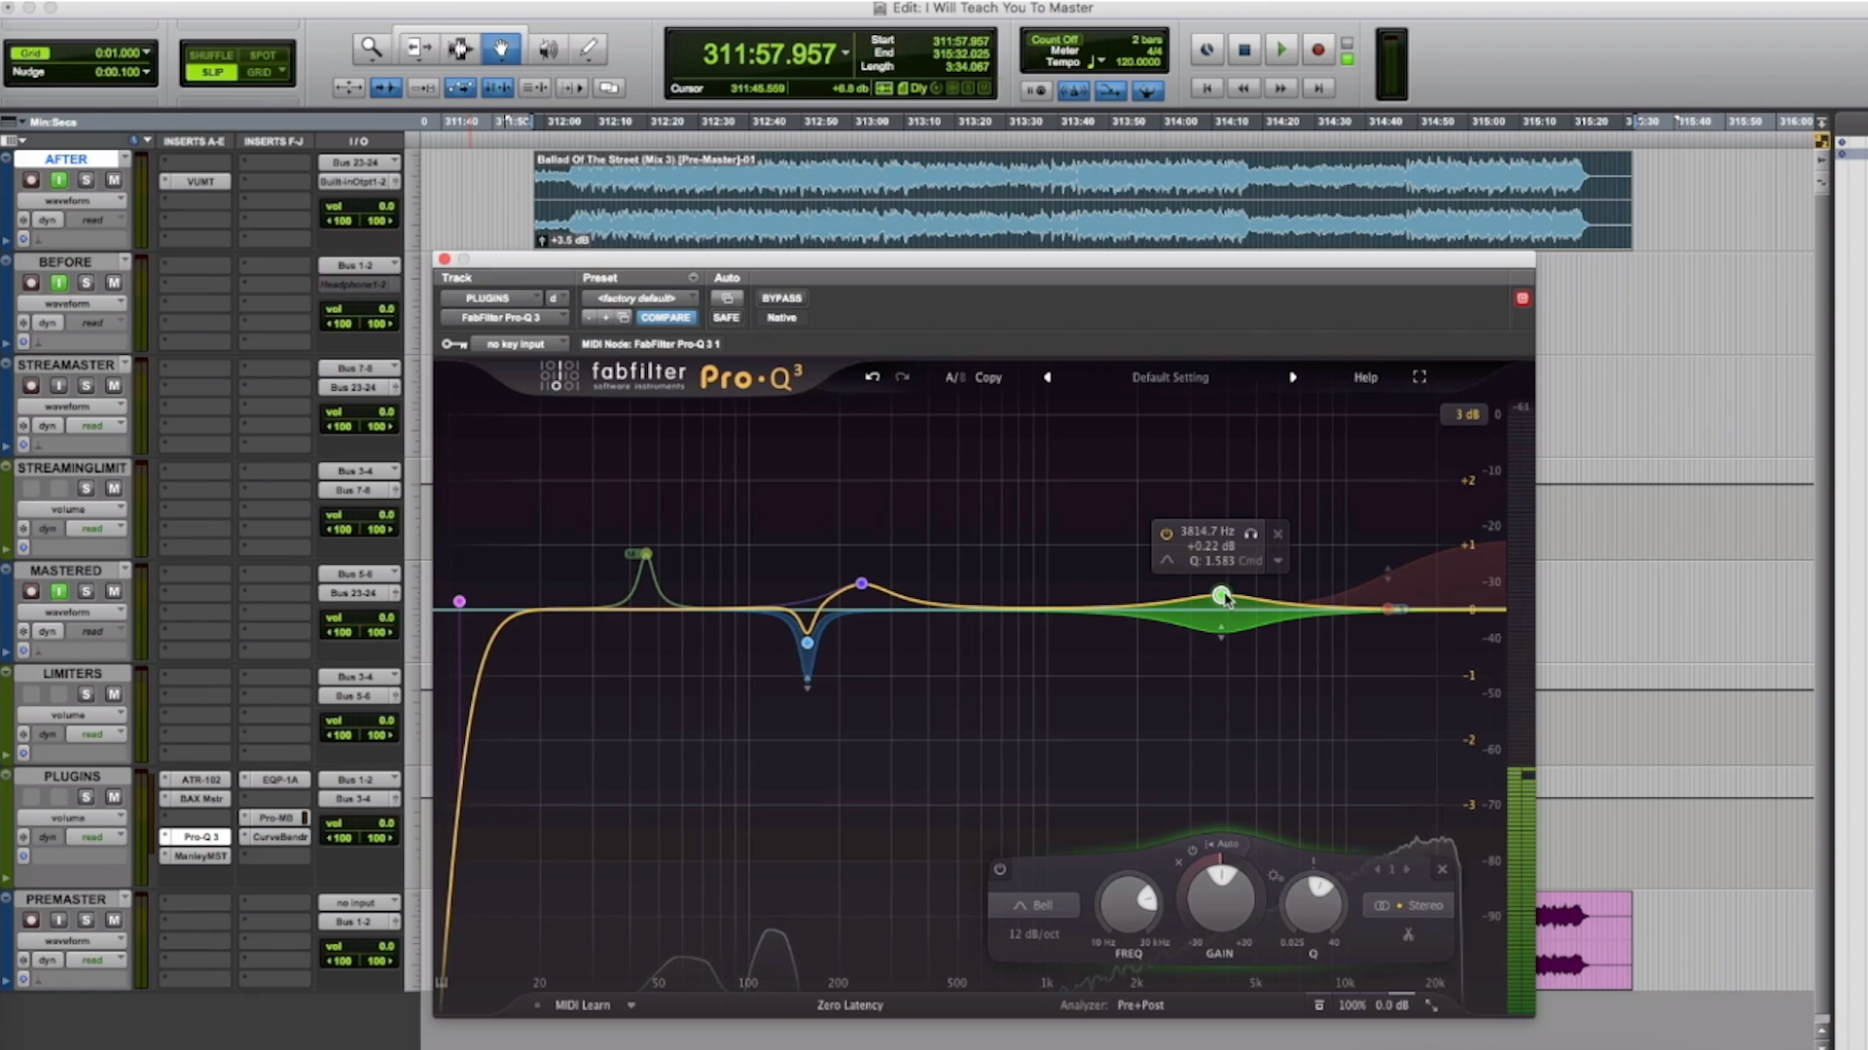
Task: Open the Bell filter shape dropdown
Action: tap(1033, 905)
